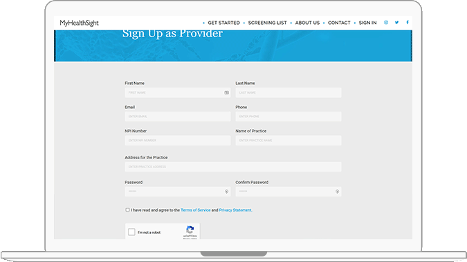The image size is (467, 262).
Task: Select Contact in the navigation bar
Action: (339, 23)
